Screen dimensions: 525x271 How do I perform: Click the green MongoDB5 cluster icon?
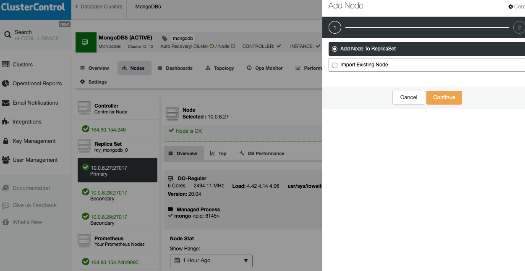tap(86, 43)
